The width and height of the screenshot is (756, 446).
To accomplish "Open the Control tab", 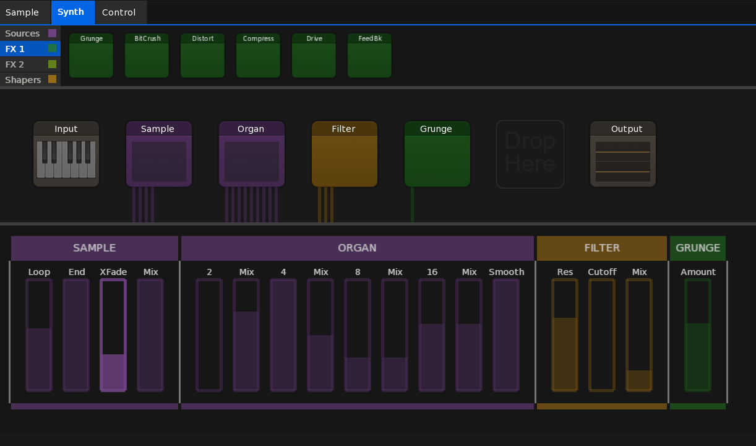I will point(119,12).
